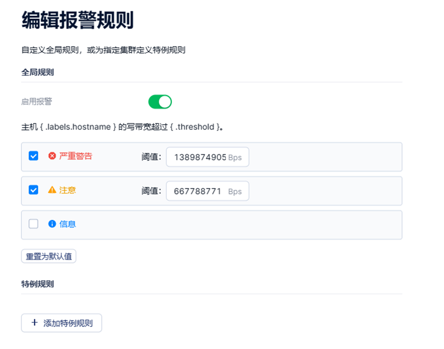Image resolution: width=444 pixels, height=349 pixels.
Task: Uncheck the 严重警告 checkbox
Action: point(34,156)
